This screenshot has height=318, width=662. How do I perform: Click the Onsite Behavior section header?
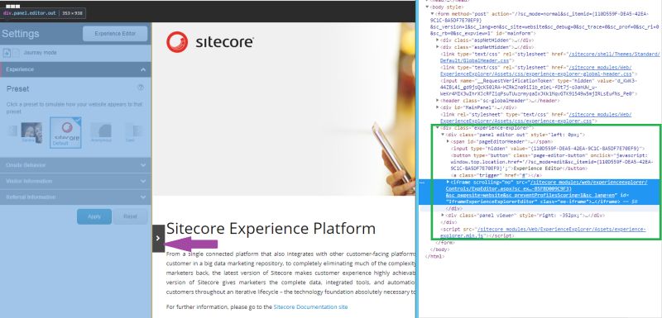coord(75,165)
